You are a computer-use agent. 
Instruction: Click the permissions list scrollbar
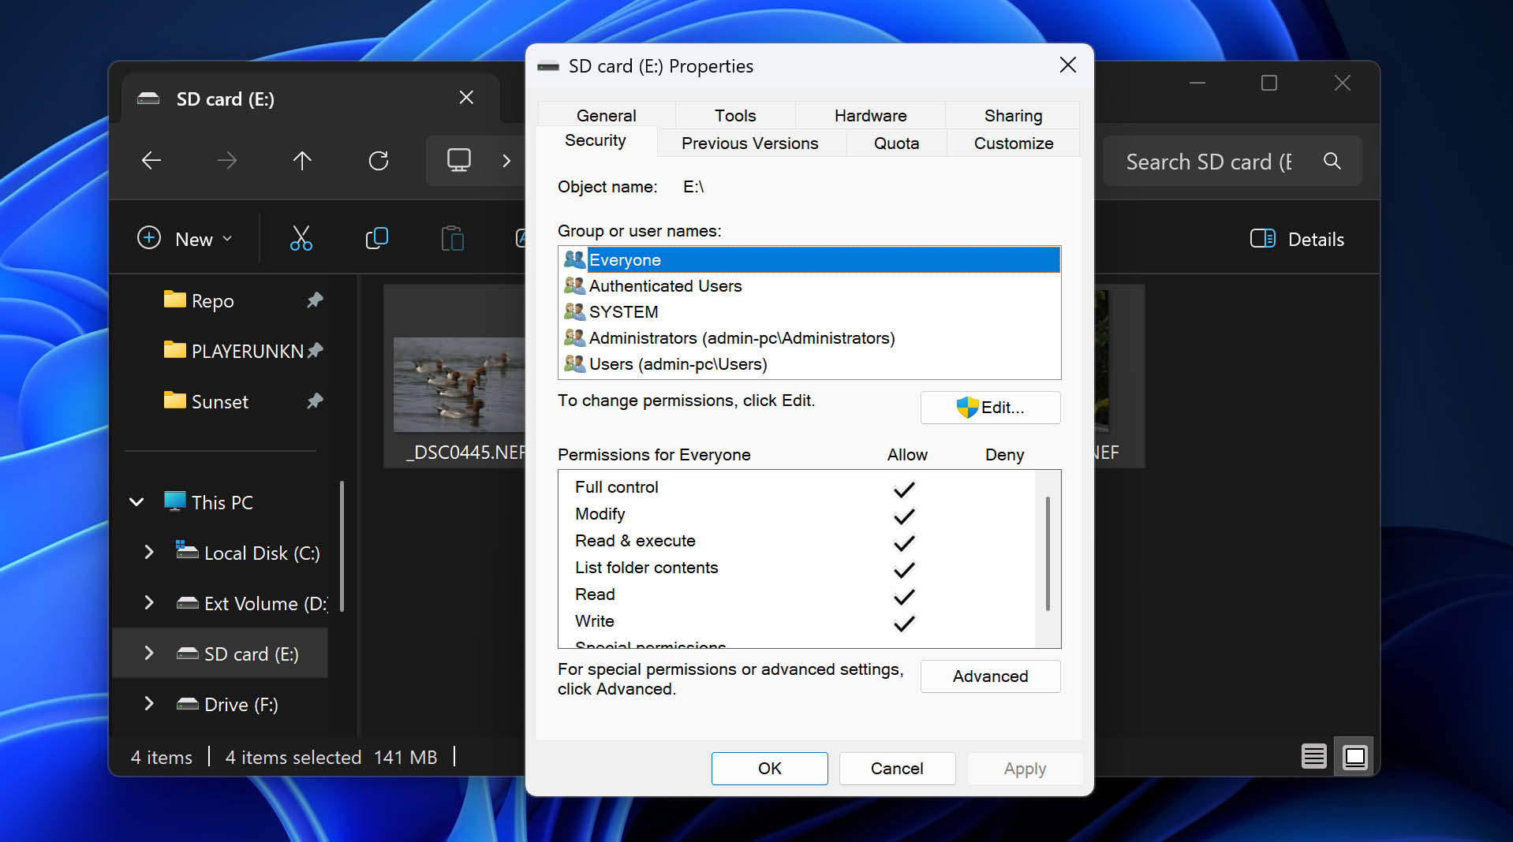1047,553
